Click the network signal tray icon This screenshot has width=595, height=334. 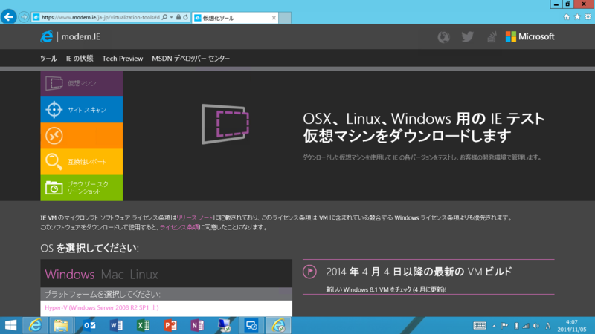coord(526,326)
